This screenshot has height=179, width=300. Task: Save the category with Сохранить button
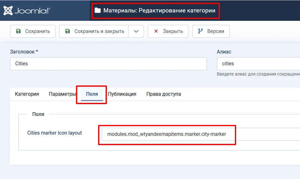tap(33, 31)
